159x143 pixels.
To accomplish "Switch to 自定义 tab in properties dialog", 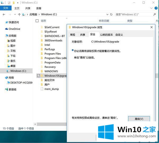I will coord(119,35).
